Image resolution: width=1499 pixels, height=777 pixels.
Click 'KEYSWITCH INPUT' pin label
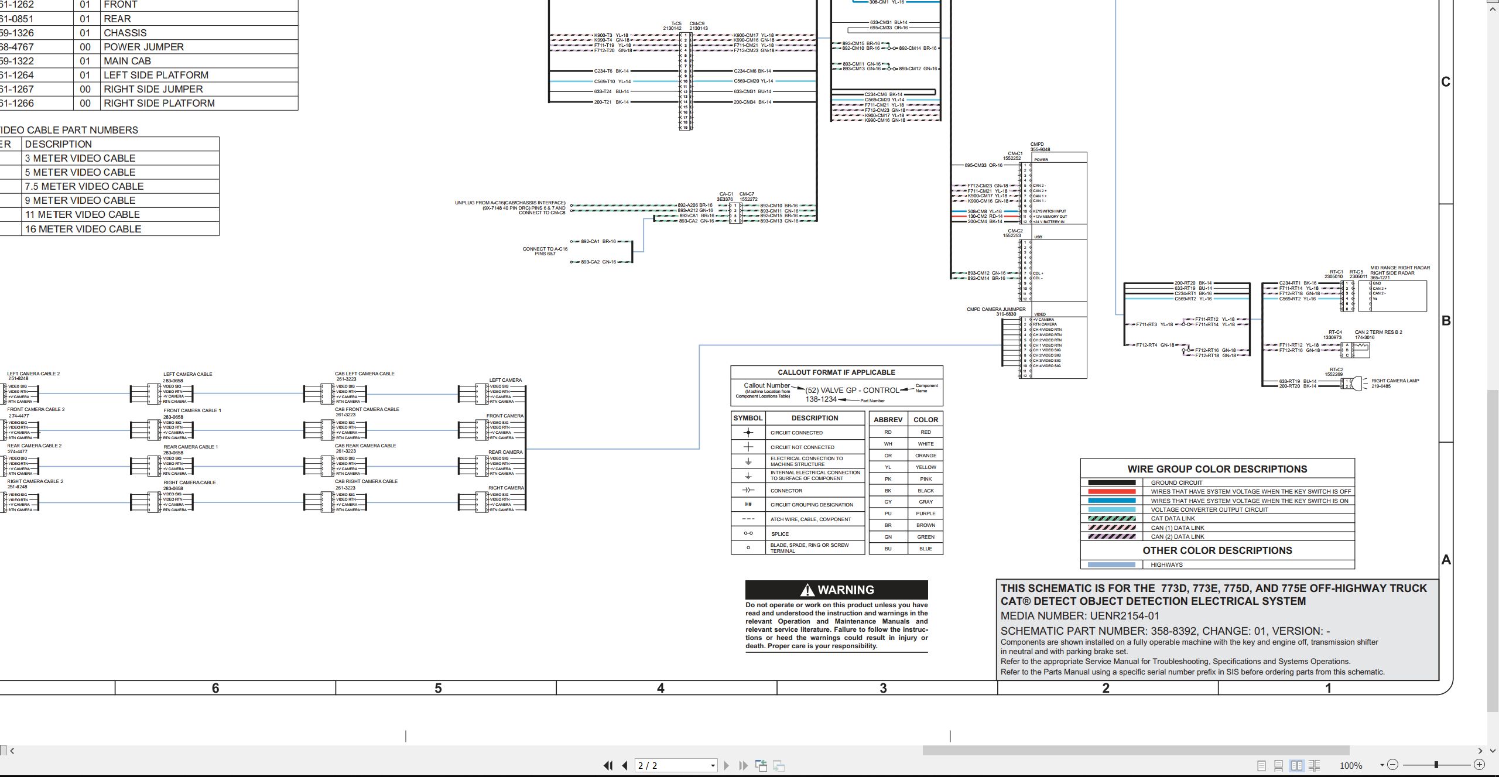point(1049,211)
